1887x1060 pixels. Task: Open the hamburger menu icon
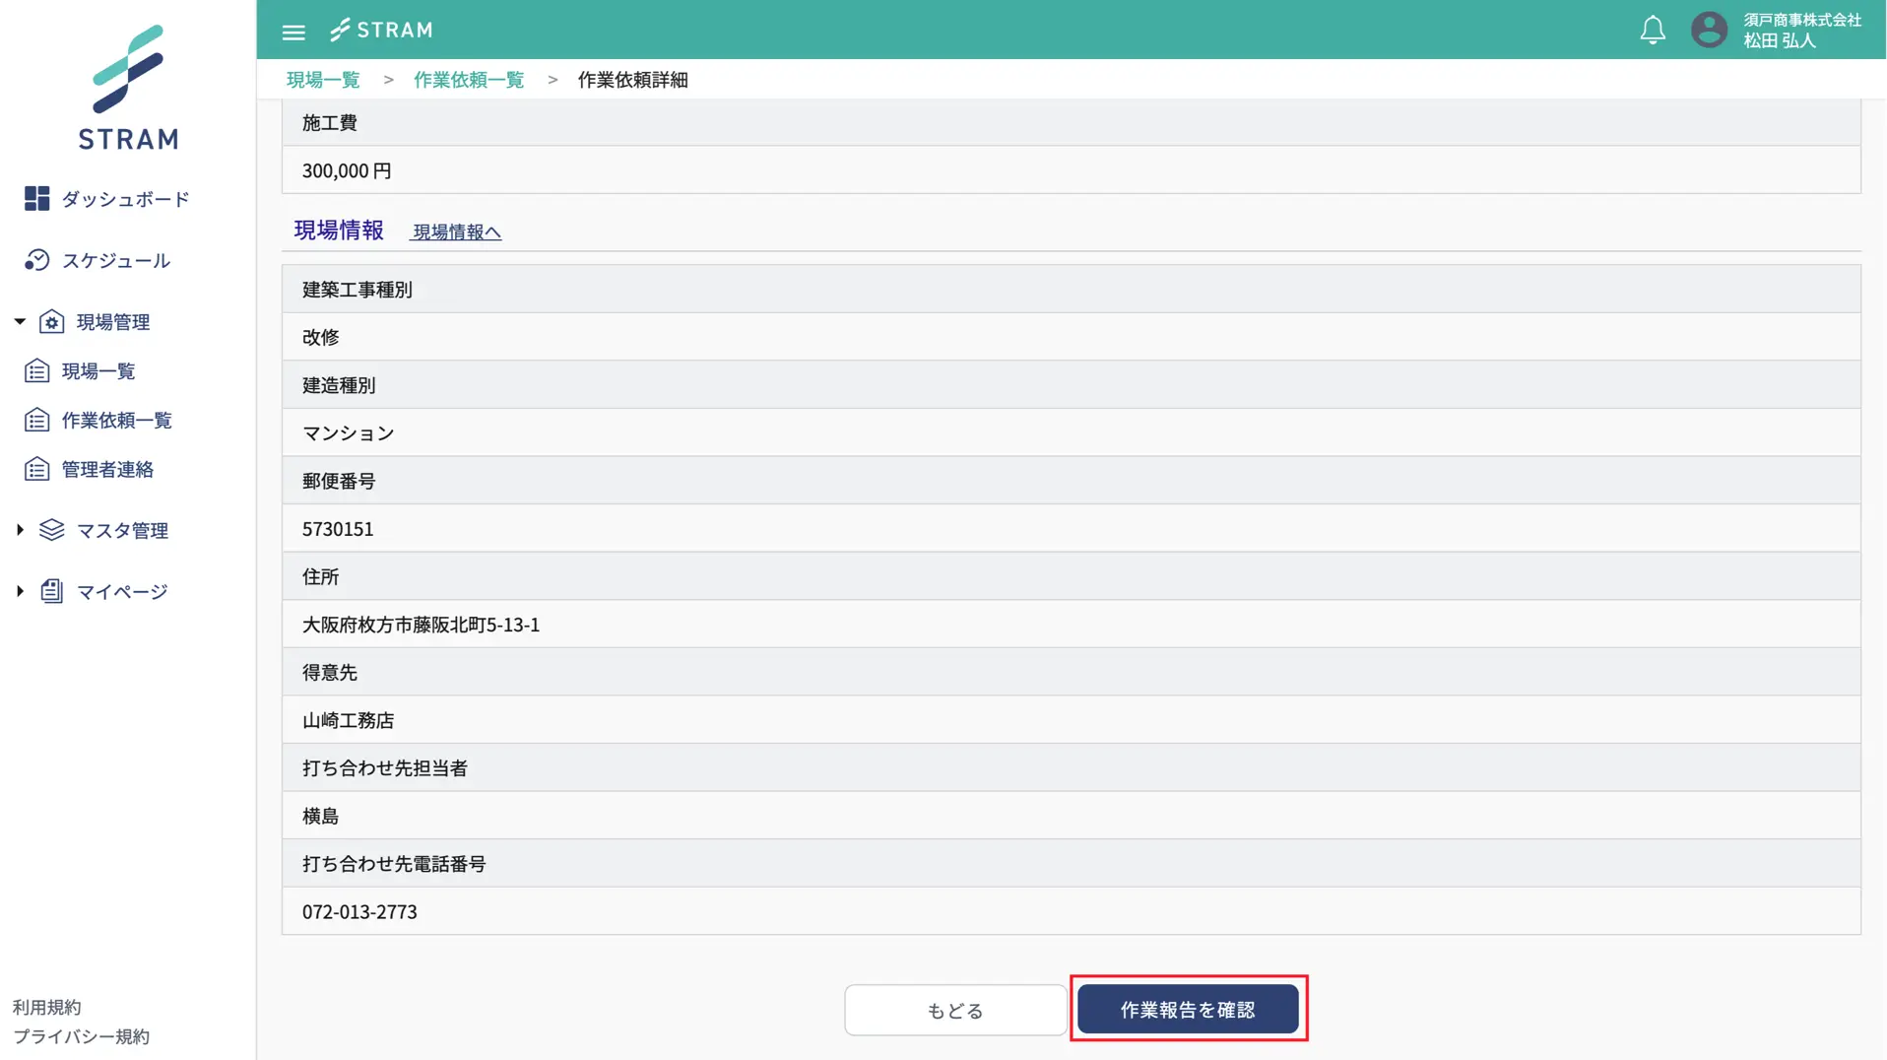[x=293, y=32]
